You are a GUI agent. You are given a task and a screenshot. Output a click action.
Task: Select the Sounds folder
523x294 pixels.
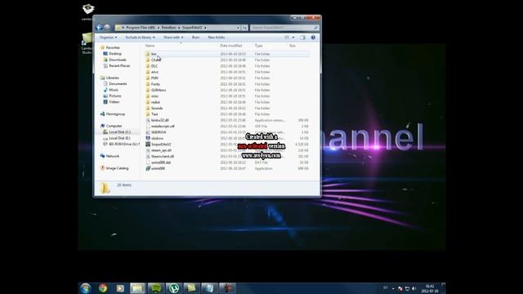coord(157,108)
